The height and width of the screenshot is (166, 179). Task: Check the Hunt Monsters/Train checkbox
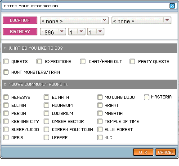pyautogui.click(x=6, y=72)
